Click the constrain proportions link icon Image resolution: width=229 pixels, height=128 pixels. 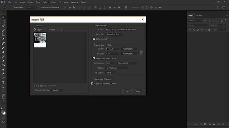pos(142,52)
